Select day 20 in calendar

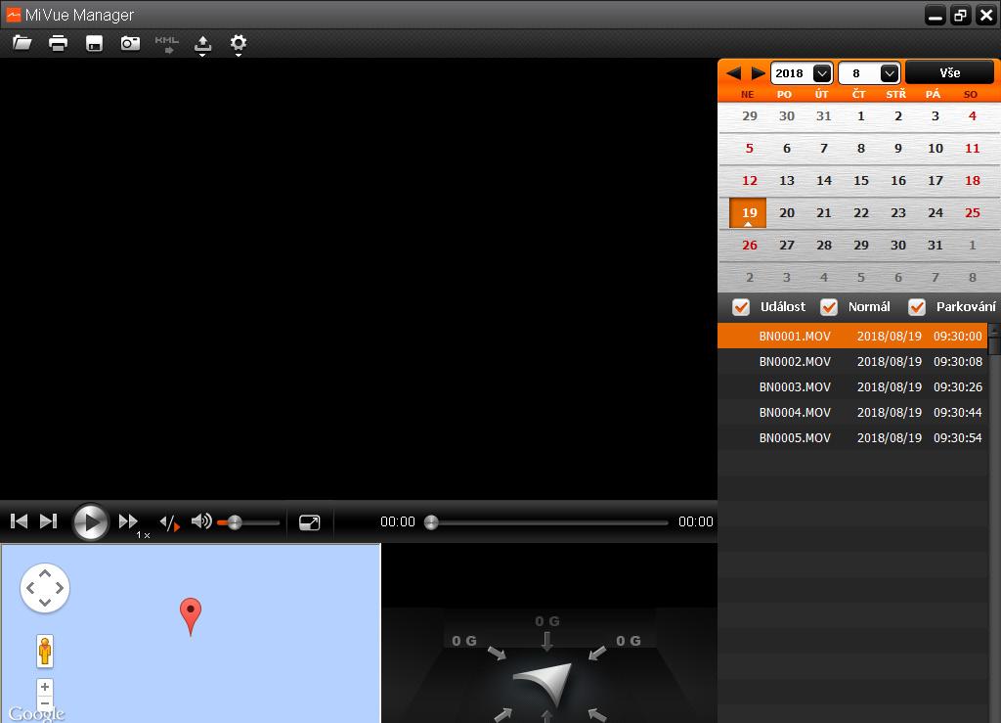[x=787, y=212]
